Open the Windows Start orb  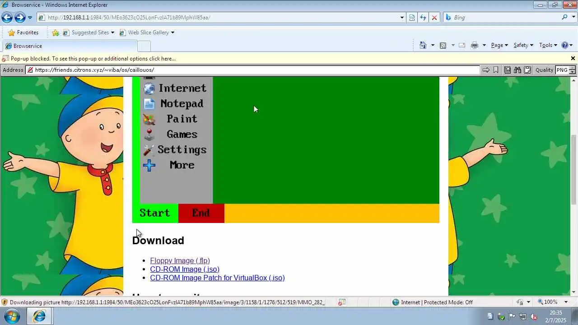coord(12,316)
